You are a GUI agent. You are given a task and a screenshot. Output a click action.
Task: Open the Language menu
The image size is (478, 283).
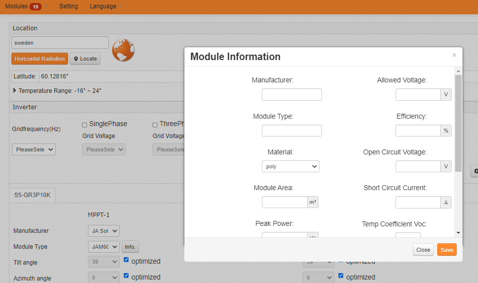tap(105, 6)
